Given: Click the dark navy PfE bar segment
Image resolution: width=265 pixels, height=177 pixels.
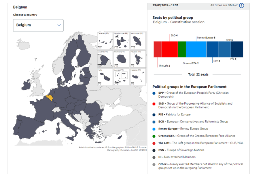Looking at the screenshot, I should pyautogui.click(x=237, y=49).
